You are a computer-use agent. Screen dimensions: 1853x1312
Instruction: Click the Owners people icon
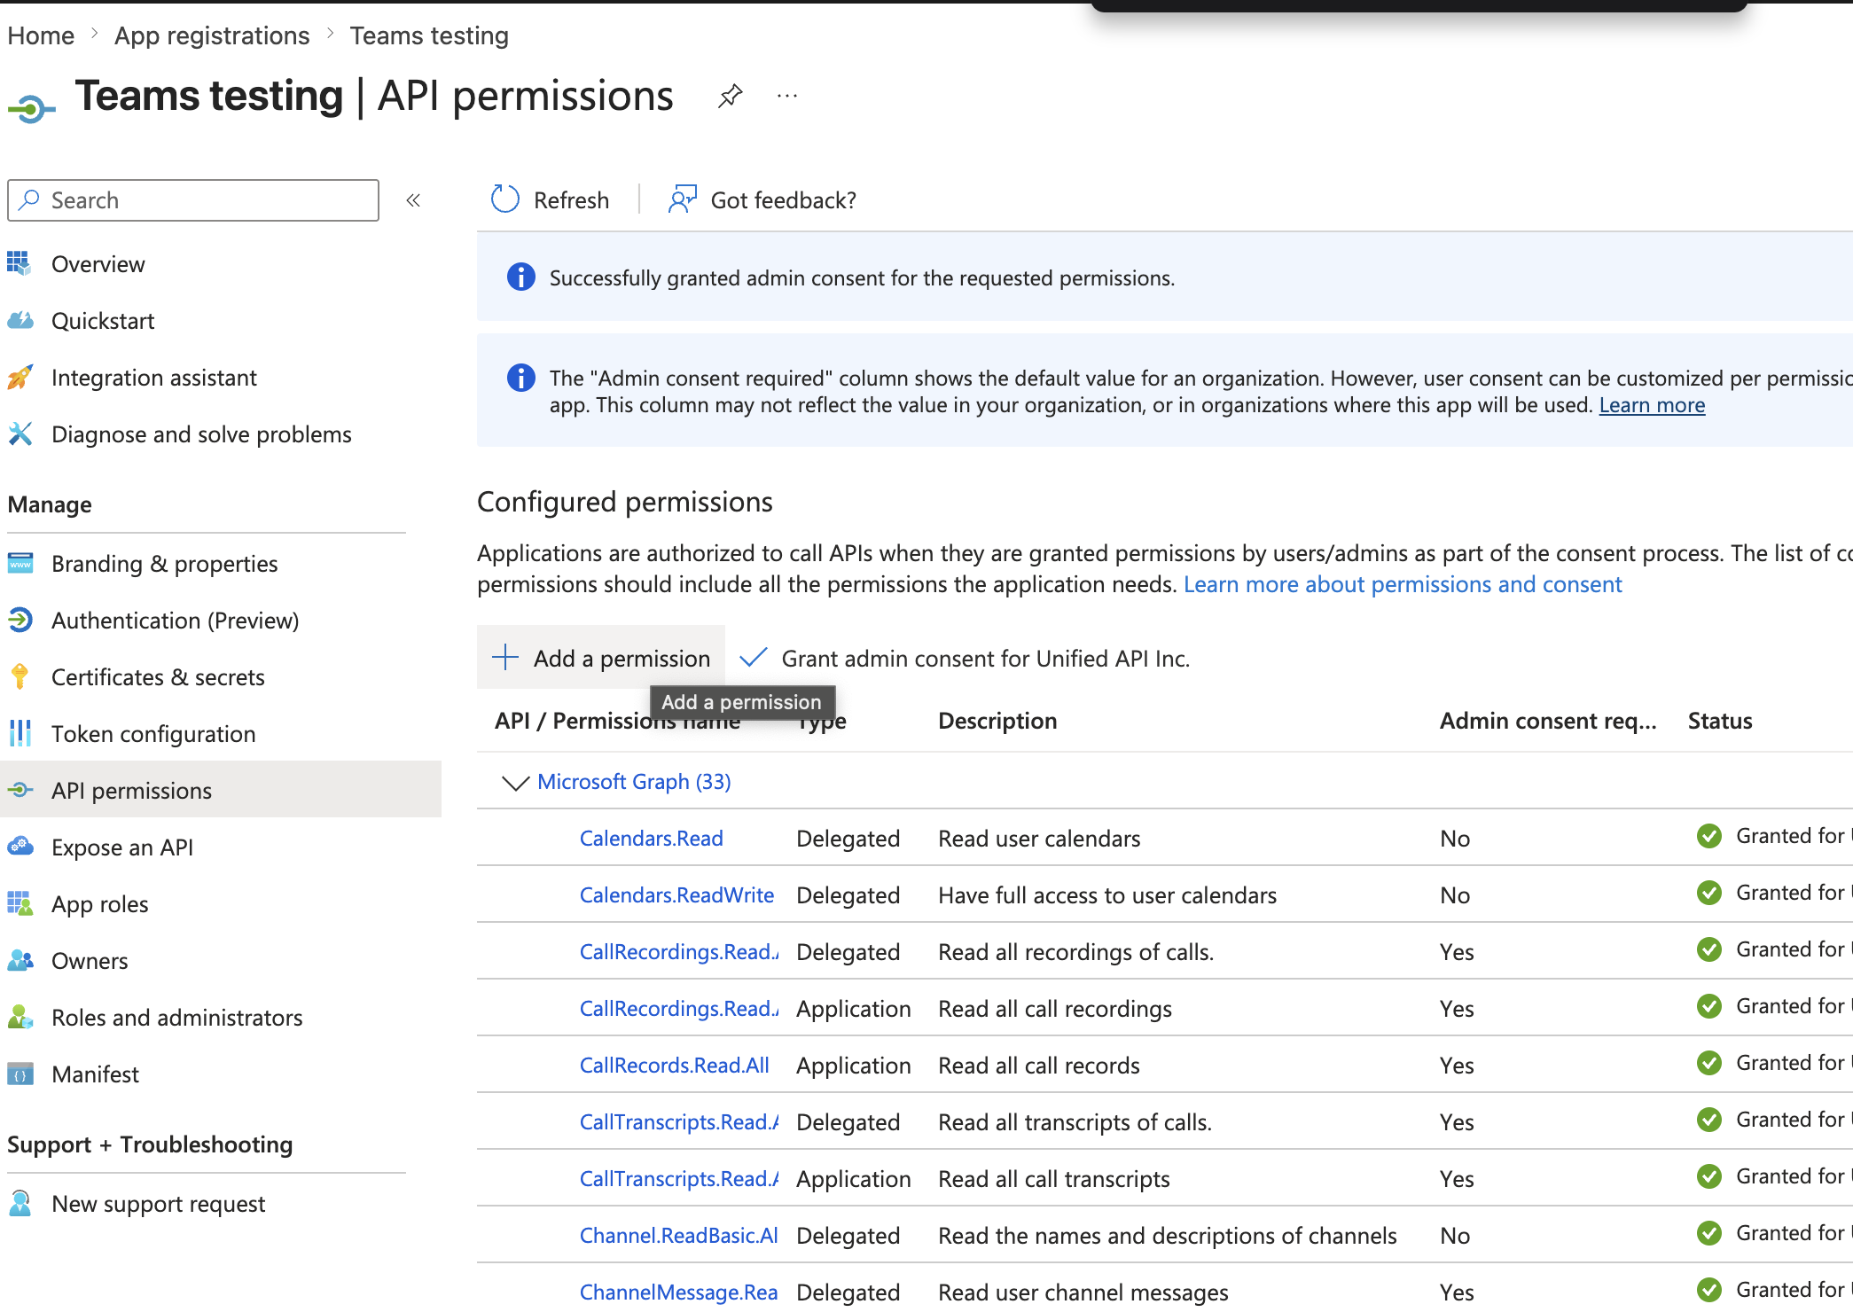click(20, 960)
